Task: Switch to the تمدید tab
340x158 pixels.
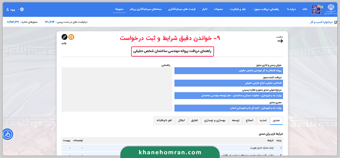Action: 263,121
